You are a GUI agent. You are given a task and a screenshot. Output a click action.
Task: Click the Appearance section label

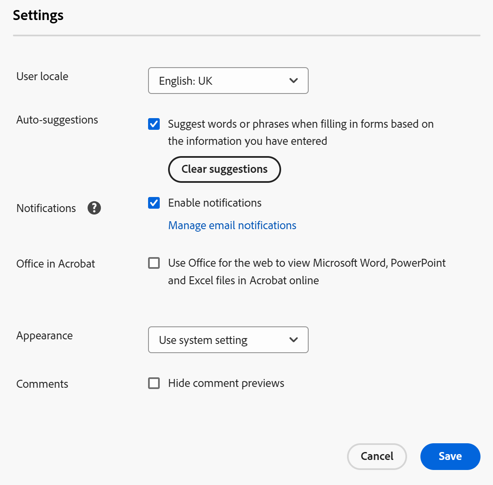(44, 336)
